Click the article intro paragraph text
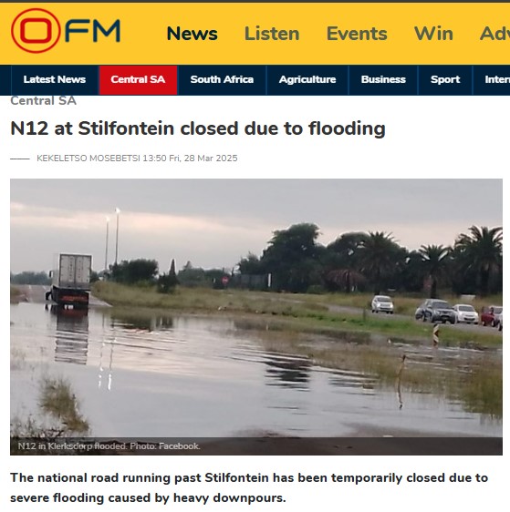 [x=249, y=487]
